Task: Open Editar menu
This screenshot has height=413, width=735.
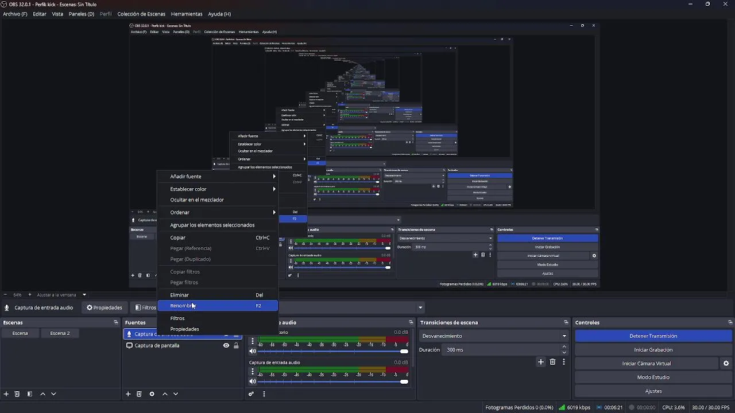Action: (x=40, y=14)
